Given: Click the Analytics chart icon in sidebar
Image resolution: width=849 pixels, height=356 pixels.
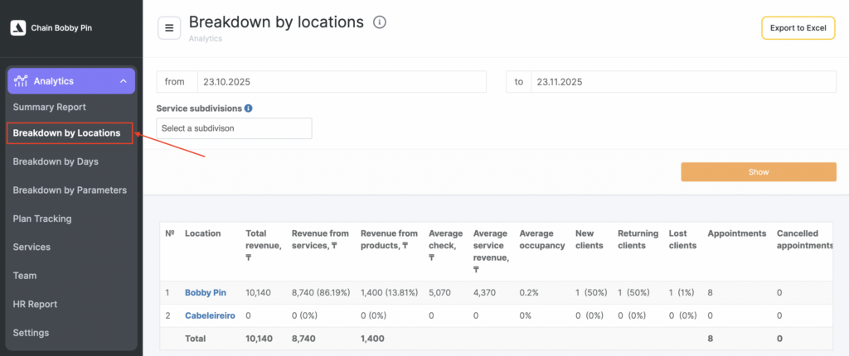Looking at the screenshot, I should click(x=22, y=80).
